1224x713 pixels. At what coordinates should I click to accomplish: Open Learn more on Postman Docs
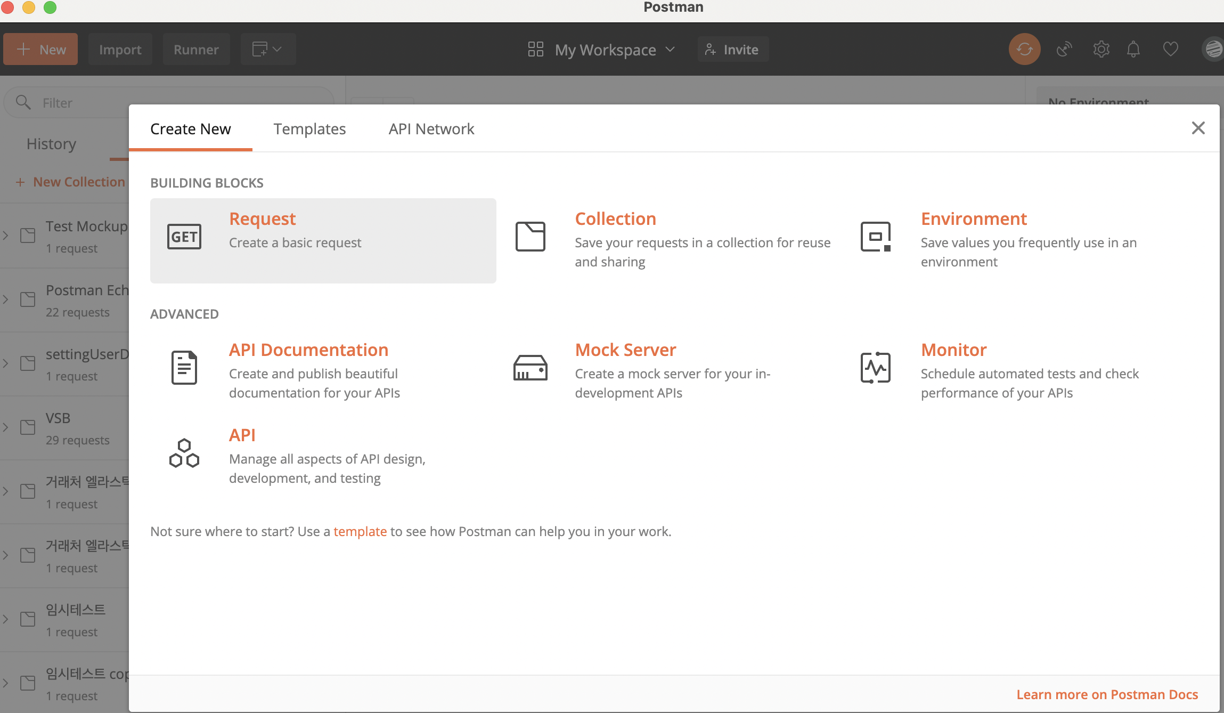tap(1107, 694)
